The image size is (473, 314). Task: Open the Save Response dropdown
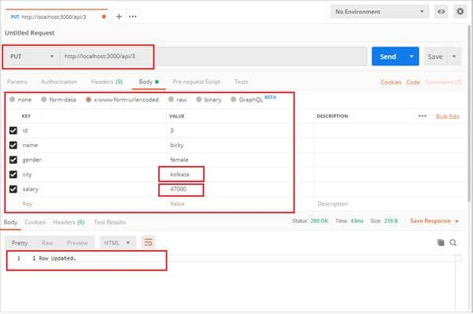(x=434, y=221)
